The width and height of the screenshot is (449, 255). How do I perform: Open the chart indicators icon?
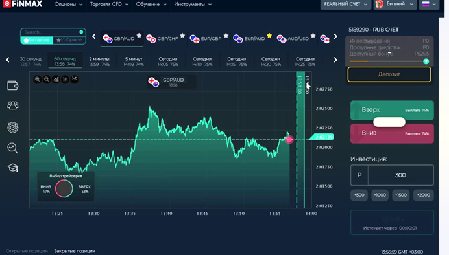[74, 79]
